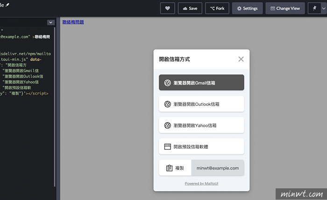Close the 開啟信箱方式 dialog
Screen dimensions: 327x200
[241, 59]
